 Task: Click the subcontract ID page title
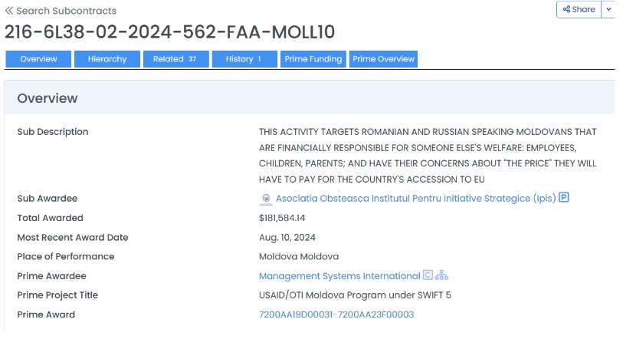(169, 32)
